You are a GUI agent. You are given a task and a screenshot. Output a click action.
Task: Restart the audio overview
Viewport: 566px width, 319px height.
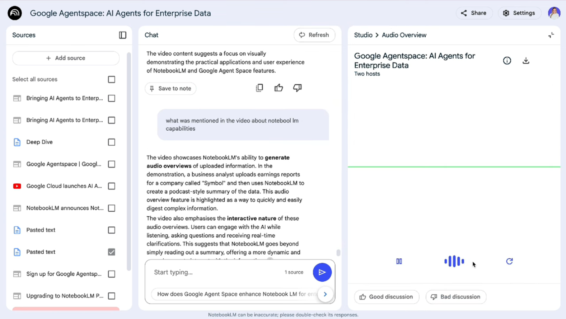point(509,262)
